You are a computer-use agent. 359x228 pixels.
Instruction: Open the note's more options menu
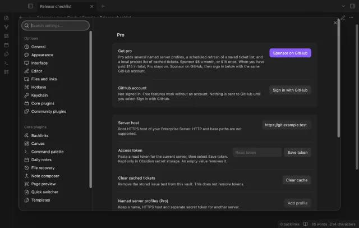tap(351, 17)
